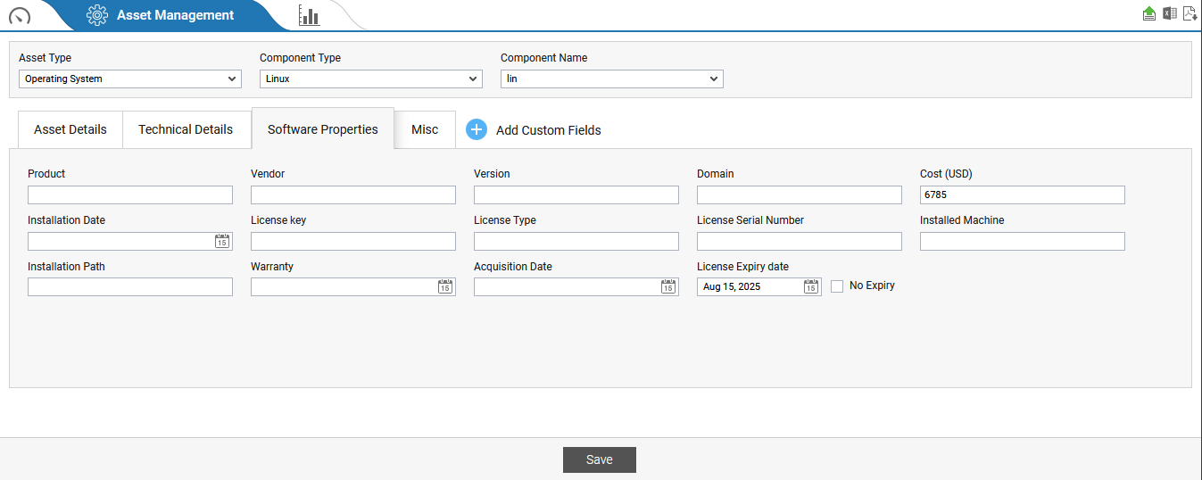Switch to the Technical Details tab
Image resolution: width=1202 pixels, height=480 pixels.
pyautogui.click(x=186, y=129)
